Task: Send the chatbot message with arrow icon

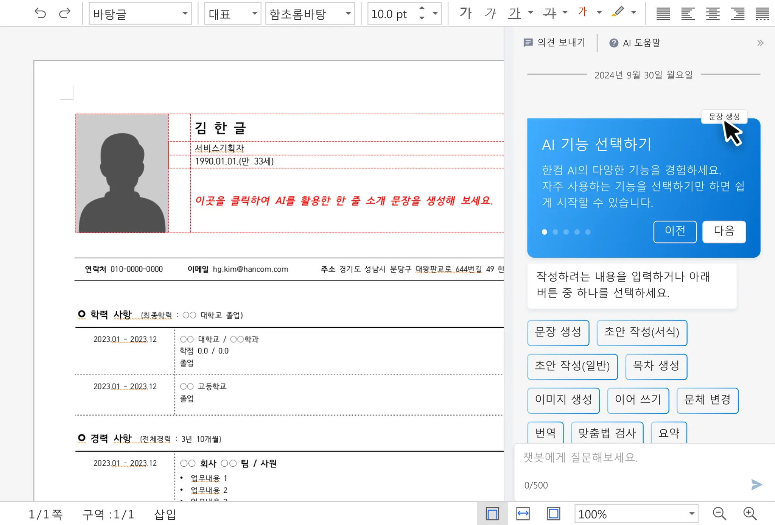Action: (x=756, y=484)
